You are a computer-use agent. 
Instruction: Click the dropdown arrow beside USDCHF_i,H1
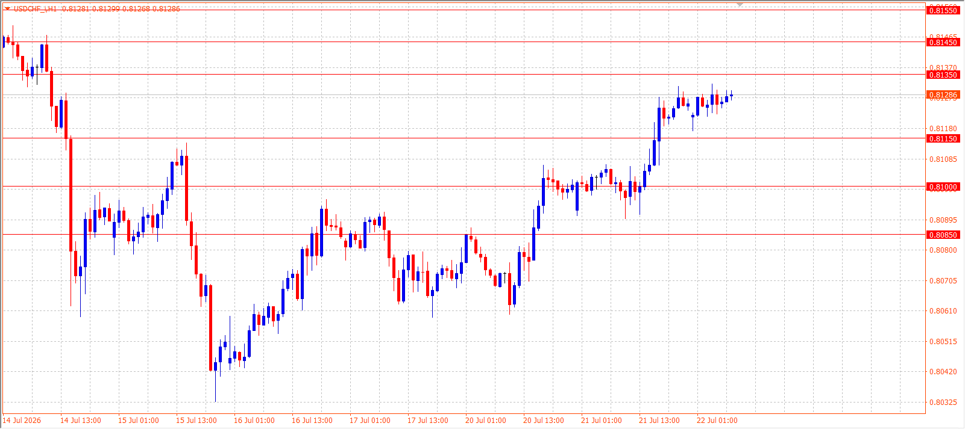coord(7,8)
